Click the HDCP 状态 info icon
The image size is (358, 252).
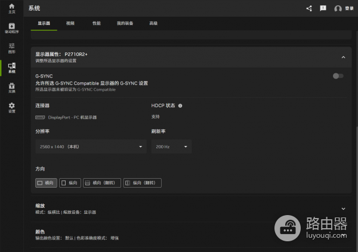(x=180, y=106)
